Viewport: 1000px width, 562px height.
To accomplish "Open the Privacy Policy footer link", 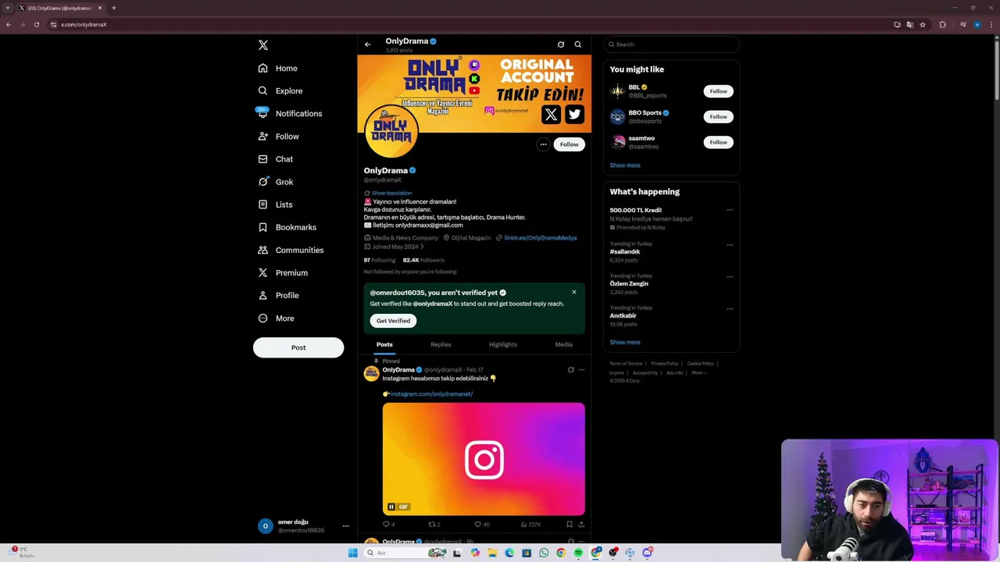I will 665,364.
